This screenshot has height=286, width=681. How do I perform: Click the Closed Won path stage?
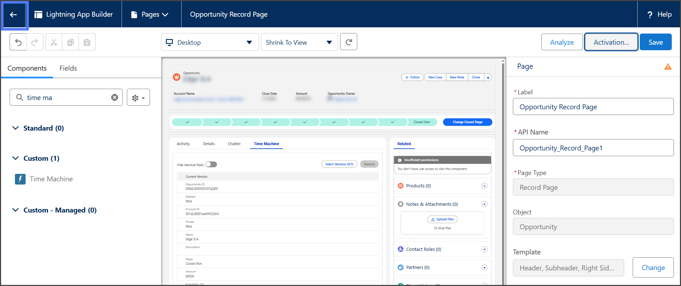coord(422,122)
